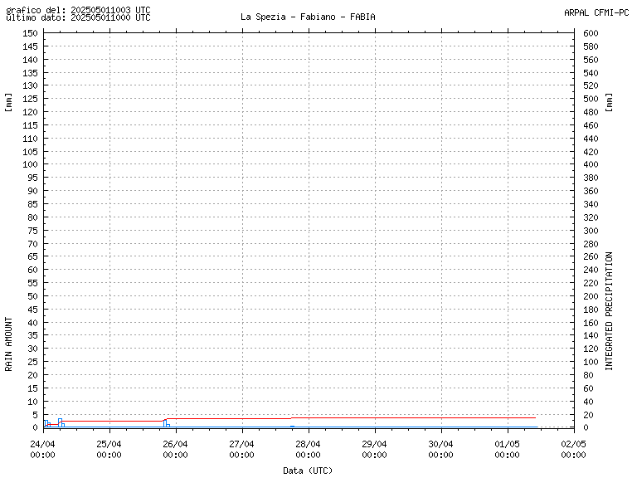This screenshot has height=478, width=637.
Task: Click the '25/04 00:00' date tick label
Action: point(109,449)
